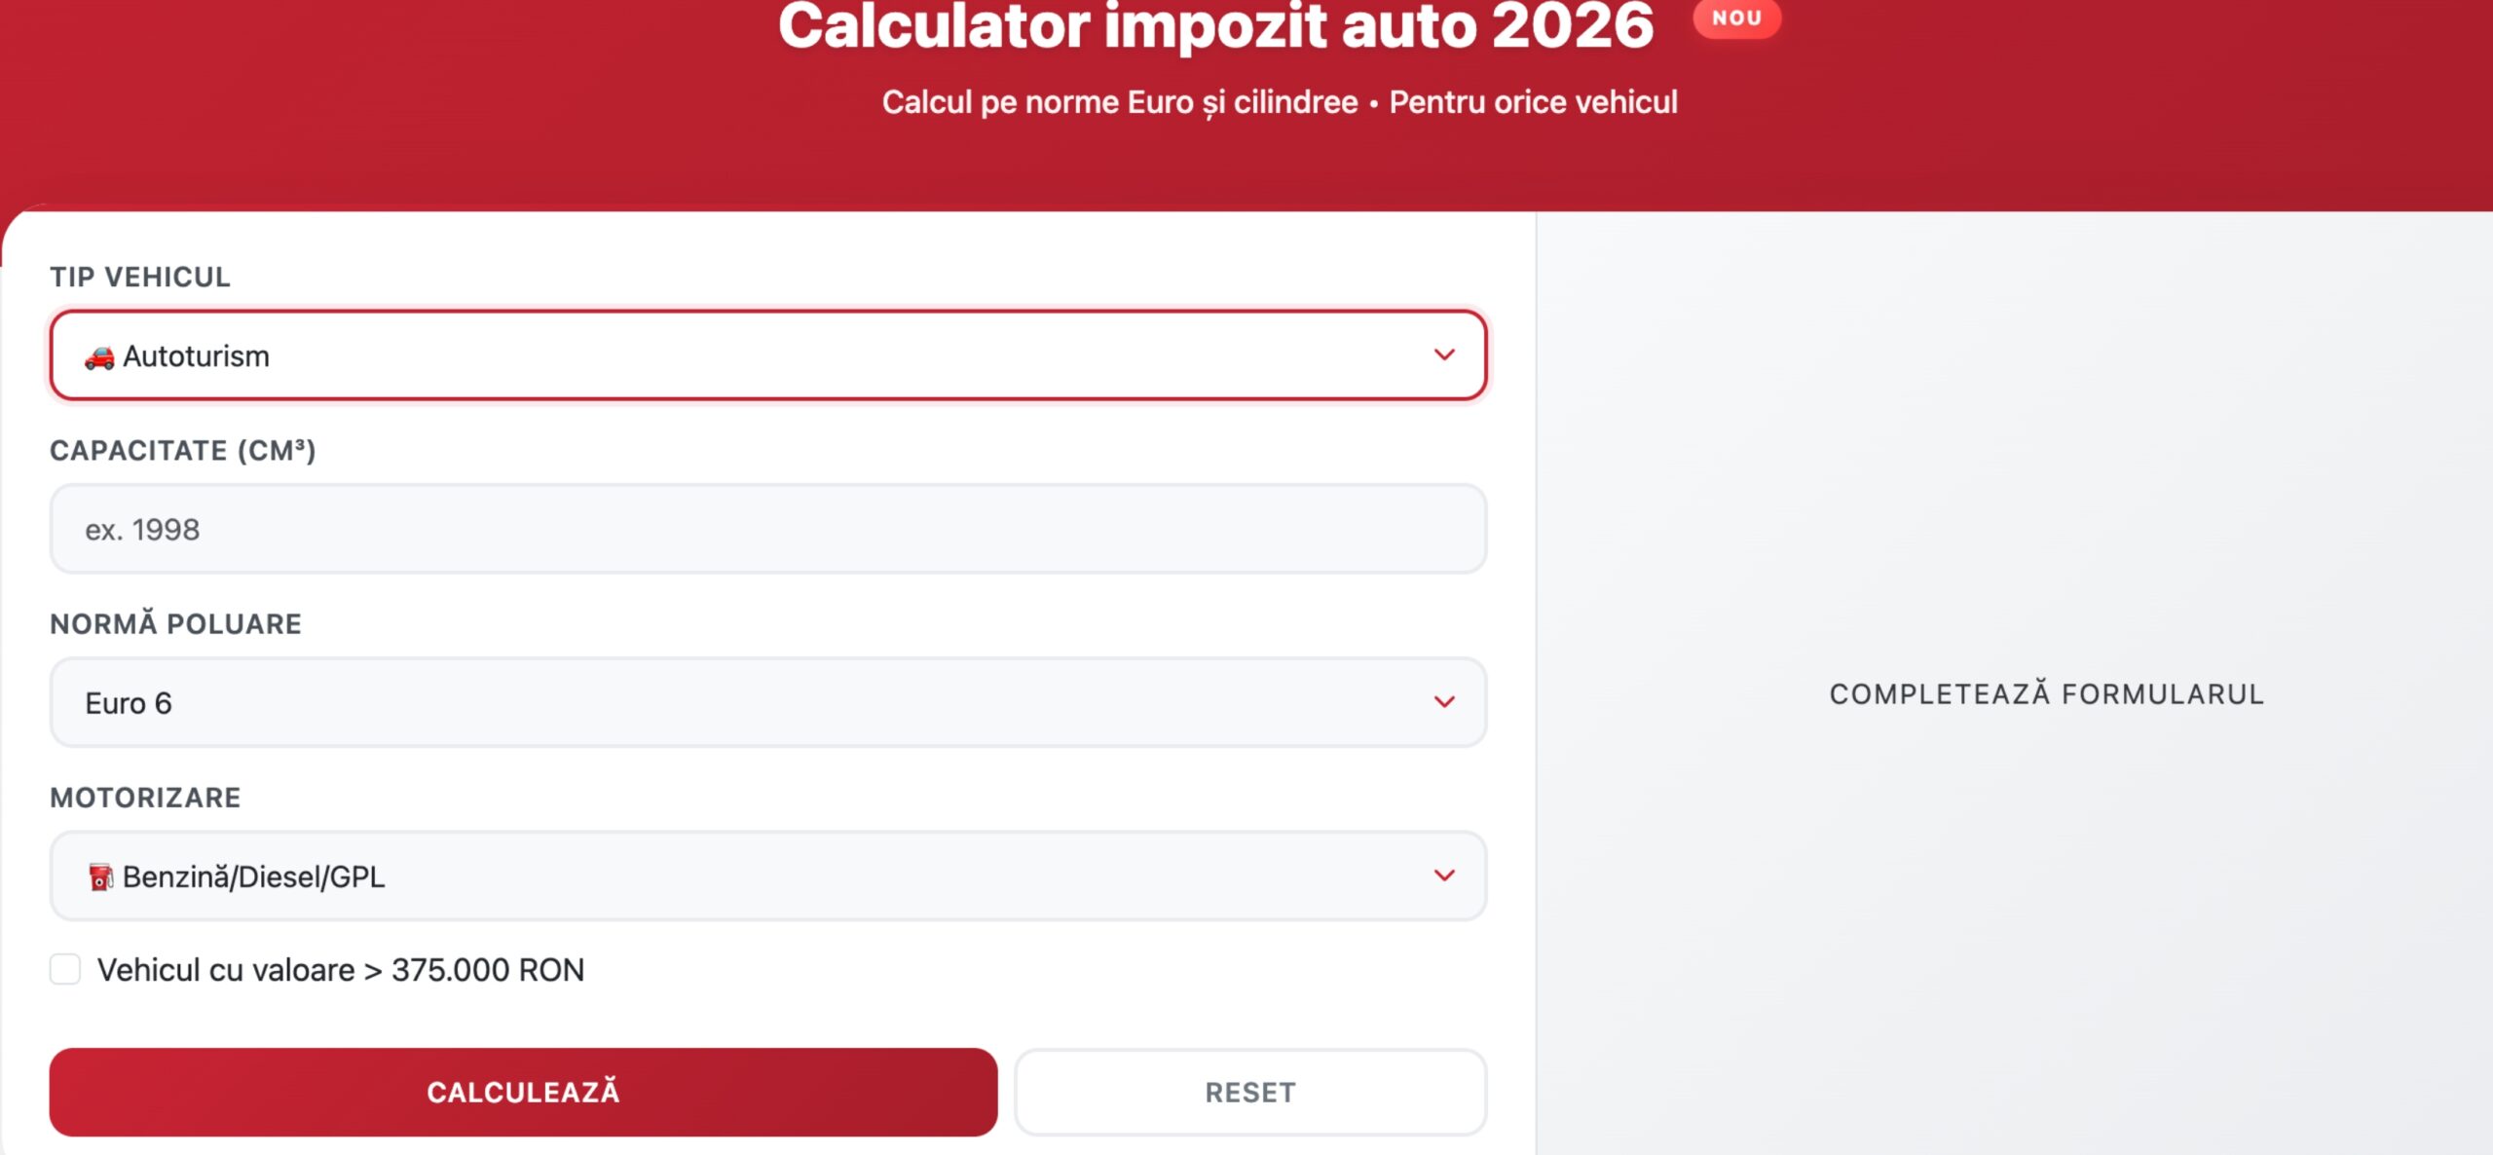Click the chevron in the Motorizare field
The image size is (2493, 1155).
(1445, 876)
